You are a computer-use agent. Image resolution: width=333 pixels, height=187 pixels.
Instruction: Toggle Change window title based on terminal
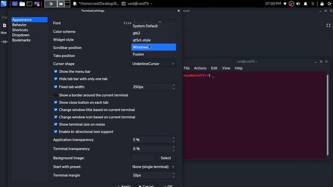coord(56,110)
